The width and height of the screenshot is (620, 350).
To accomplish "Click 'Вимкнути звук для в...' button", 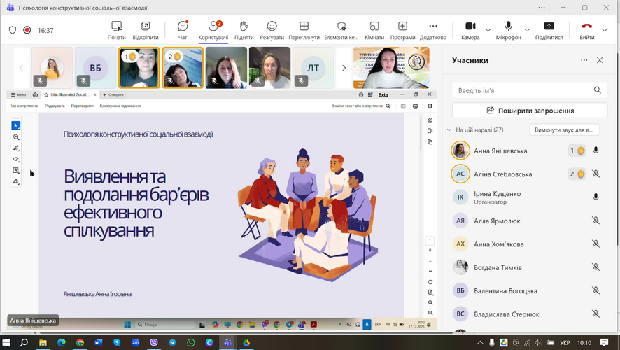I will tap(565, 130).
